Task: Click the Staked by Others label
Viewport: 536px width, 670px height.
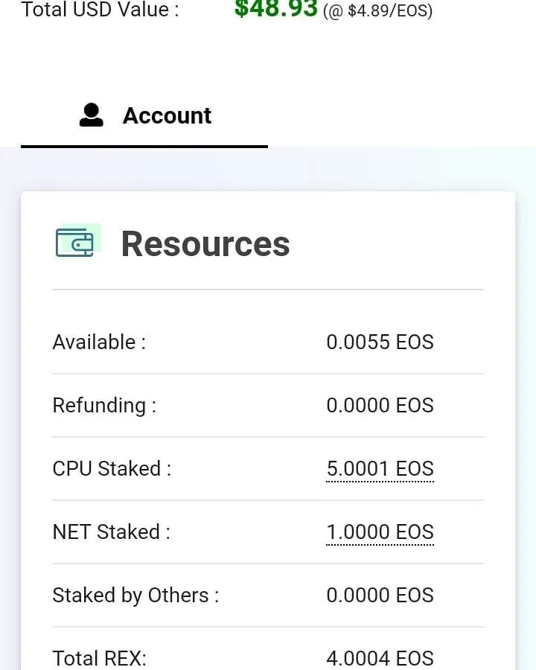Action: (136, 596)
